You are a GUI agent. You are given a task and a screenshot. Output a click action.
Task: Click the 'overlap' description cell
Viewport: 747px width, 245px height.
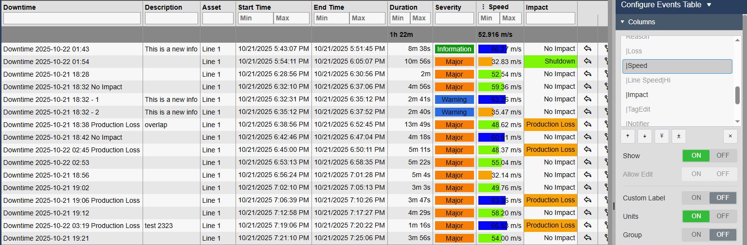click(172, 125)
